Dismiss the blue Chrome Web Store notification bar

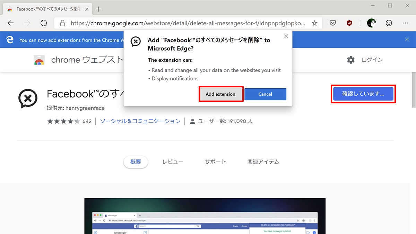(x=407, y=40)
